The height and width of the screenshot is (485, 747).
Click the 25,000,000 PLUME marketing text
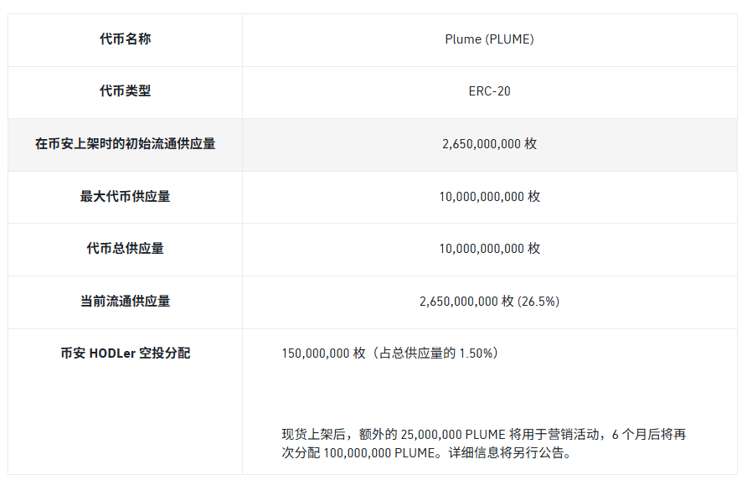pos(452,435)
